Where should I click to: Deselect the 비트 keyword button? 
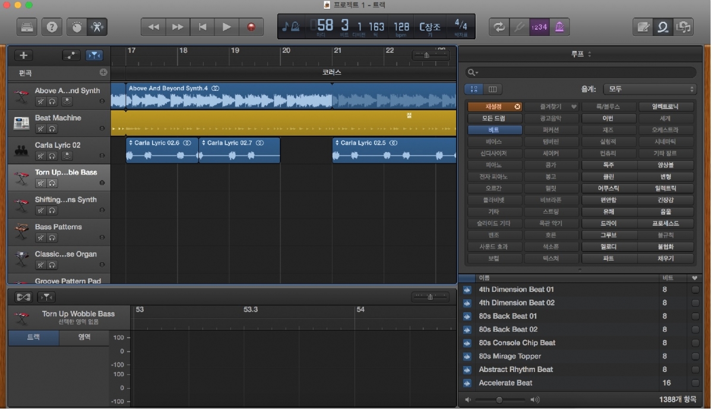click(x=495, y=130)
